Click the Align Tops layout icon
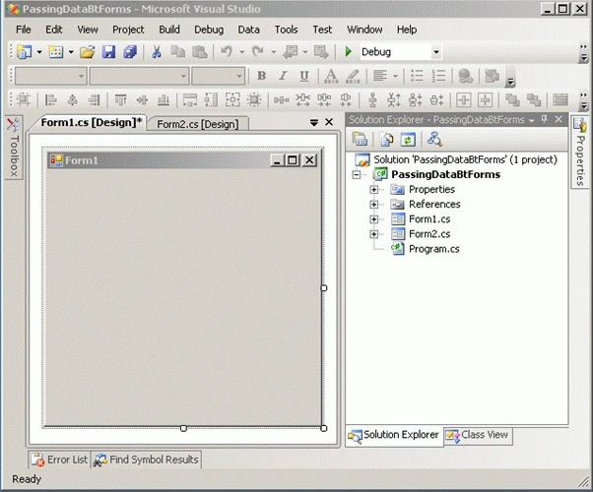Screen dimensions: 593x492 click(x=120, y=100)
